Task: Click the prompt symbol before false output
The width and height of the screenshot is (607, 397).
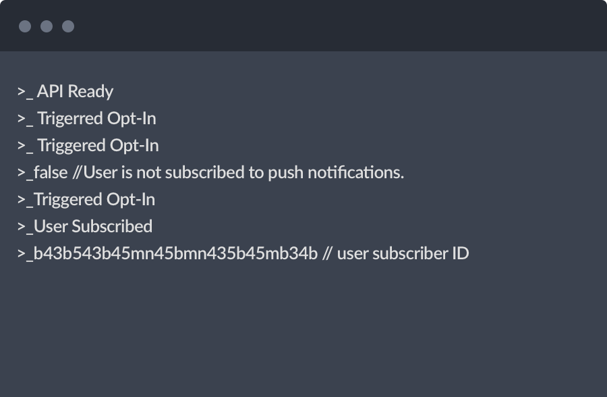Action: tap(25, 174)
